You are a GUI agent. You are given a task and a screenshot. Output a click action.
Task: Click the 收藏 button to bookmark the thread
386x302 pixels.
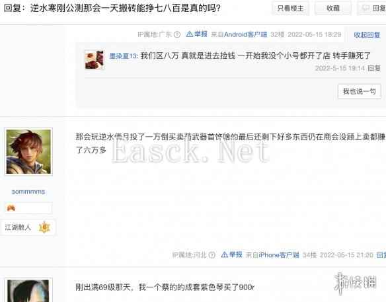333,8
